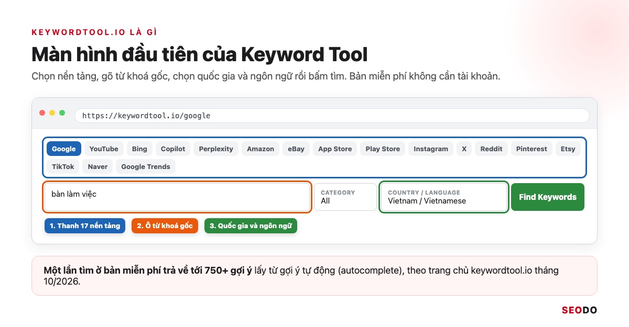
Task: Click the SEODO brand text
Action: coord(579,310)
